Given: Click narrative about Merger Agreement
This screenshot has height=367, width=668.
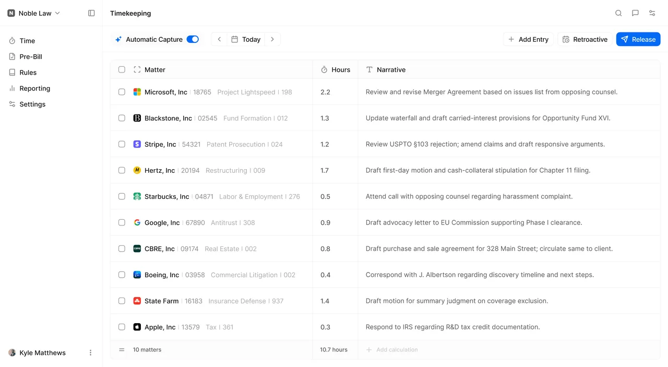Looking at the screenshot, I should click(x=492, y=92).
